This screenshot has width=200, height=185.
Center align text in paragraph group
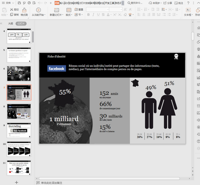(x=144, y=14)
